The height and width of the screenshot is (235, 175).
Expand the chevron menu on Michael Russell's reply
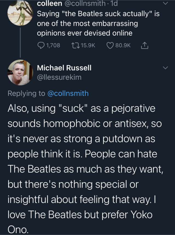(165, 68)
